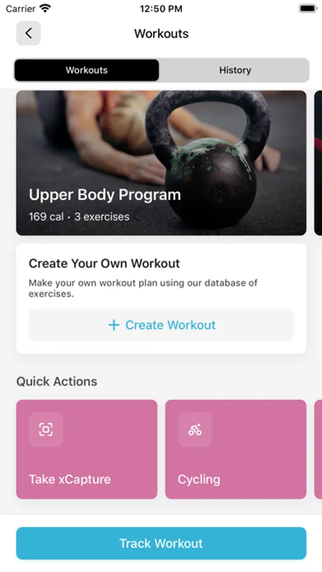Image resolution: width=322 pixels, height=572 pixels.
Task: Switch to the History tab
Action: tap(235, 70)
